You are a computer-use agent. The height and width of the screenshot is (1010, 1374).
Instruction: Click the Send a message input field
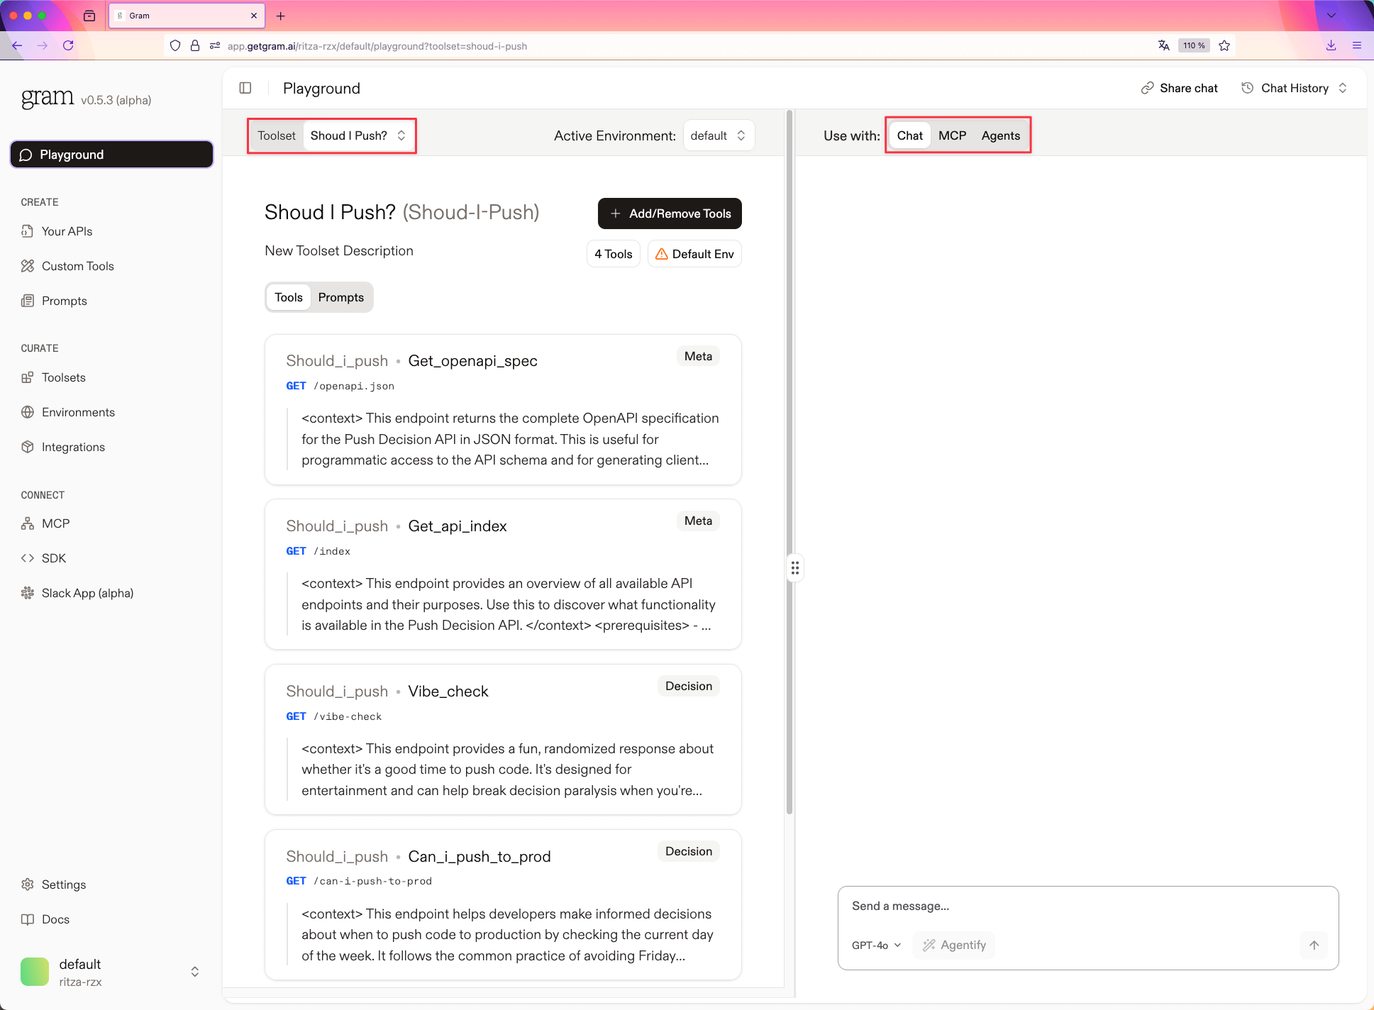coord(1087,906)
